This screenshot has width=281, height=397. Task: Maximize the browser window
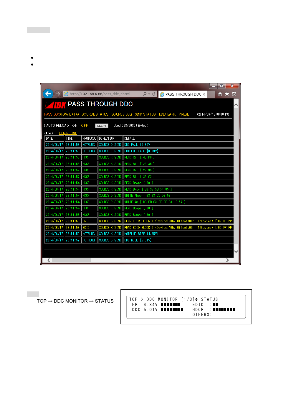[222, 86]
